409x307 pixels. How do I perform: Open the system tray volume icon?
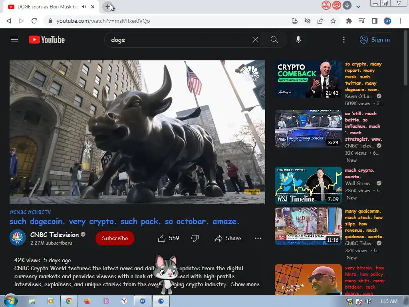point(368,301)
